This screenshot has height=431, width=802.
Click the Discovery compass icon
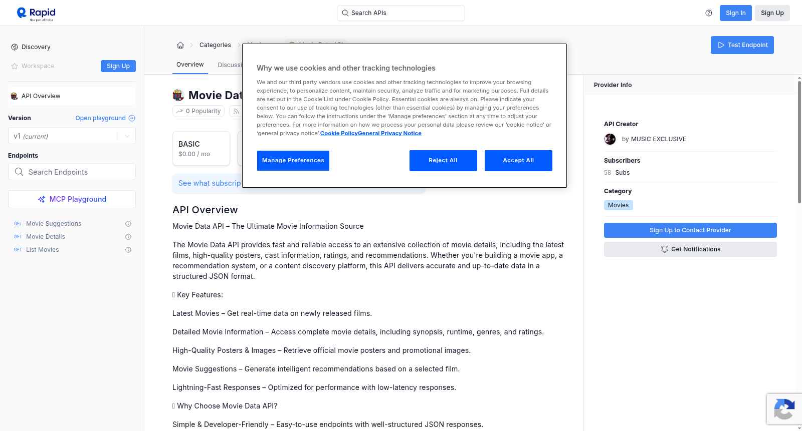click(x=15, y=47)
